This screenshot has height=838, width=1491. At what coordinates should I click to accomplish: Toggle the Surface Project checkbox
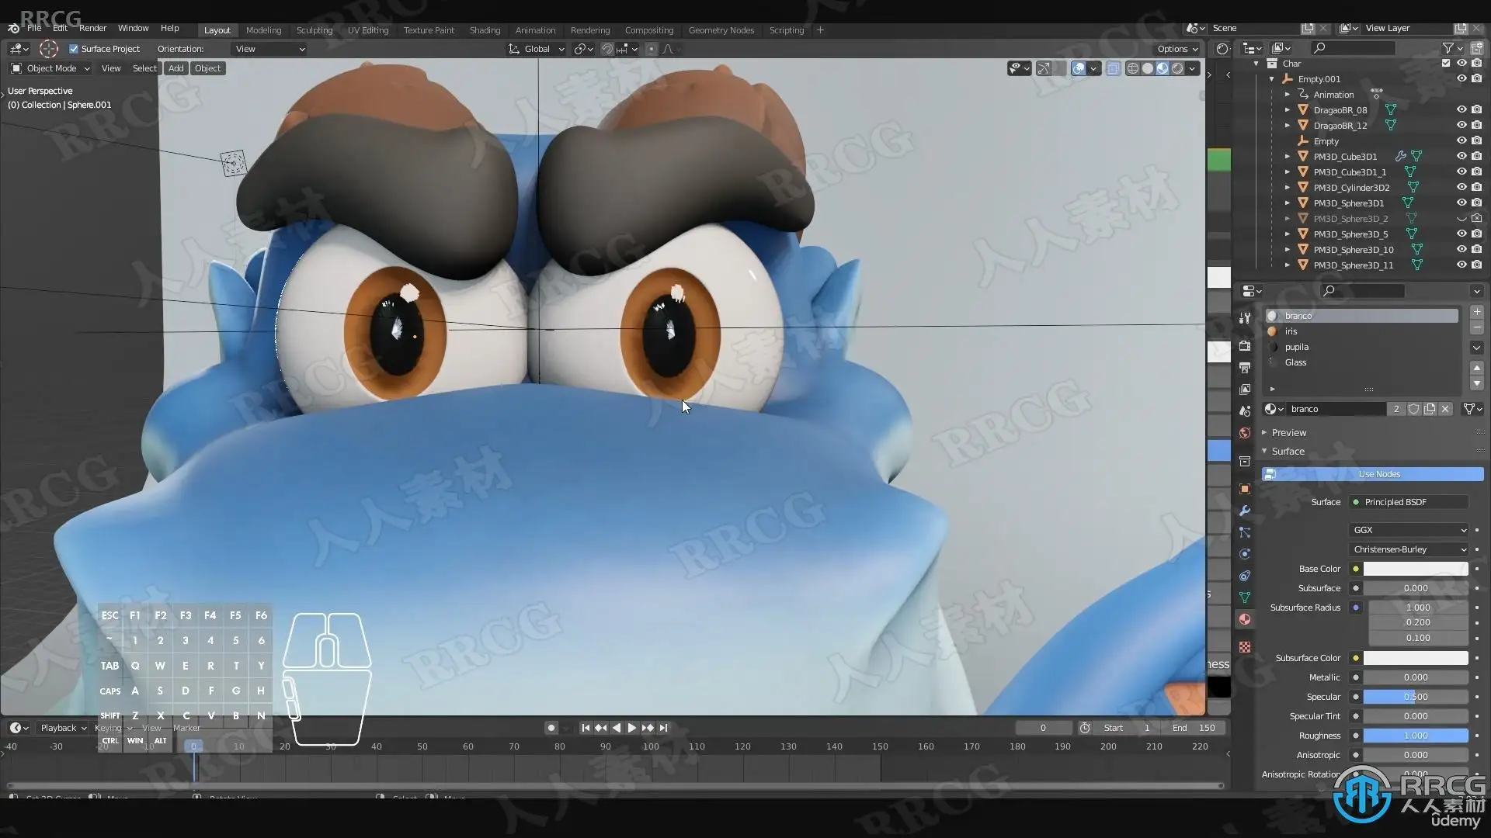click(x=74, y=49)
